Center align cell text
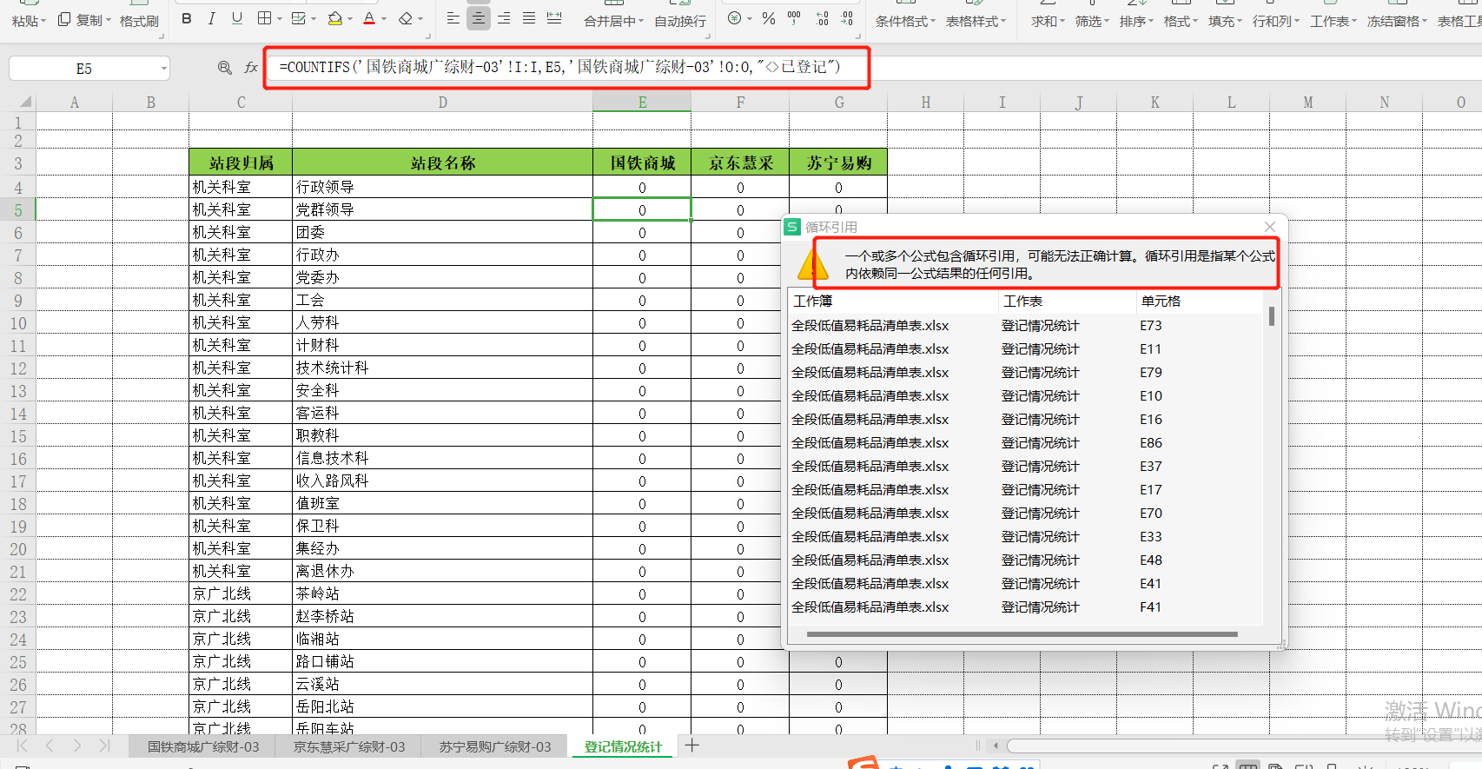This screenshot has height=769, width=1482. tap(479, 18)
